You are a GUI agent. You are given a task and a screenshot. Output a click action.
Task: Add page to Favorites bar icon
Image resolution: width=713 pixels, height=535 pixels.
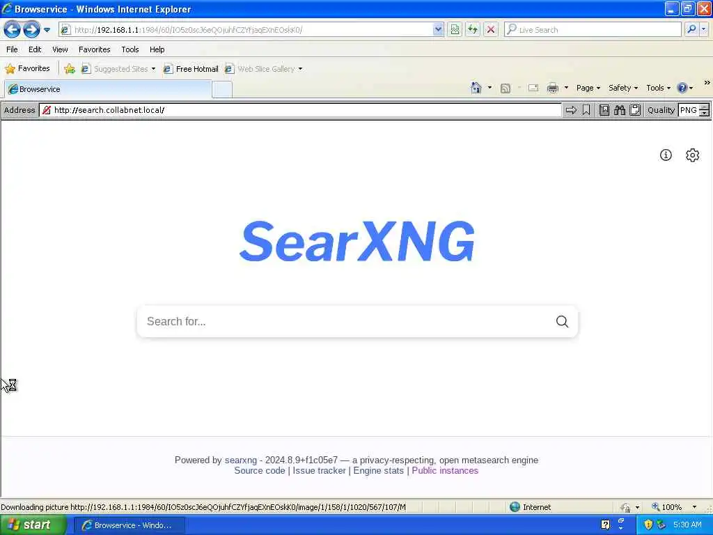pos(70,69)
